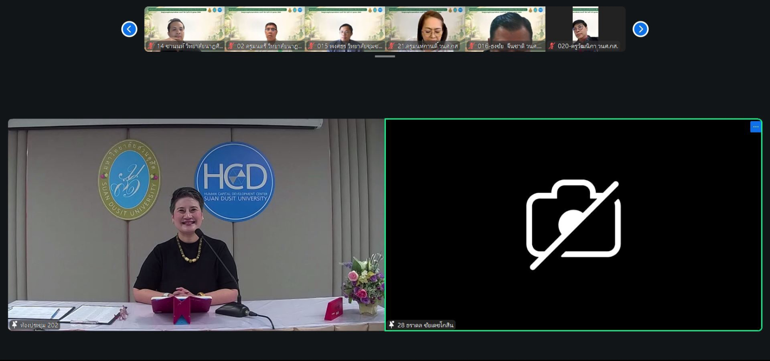Click the name label "ห้องประชุม 202"
Viewport: 770px width, 361px height.
39,325
